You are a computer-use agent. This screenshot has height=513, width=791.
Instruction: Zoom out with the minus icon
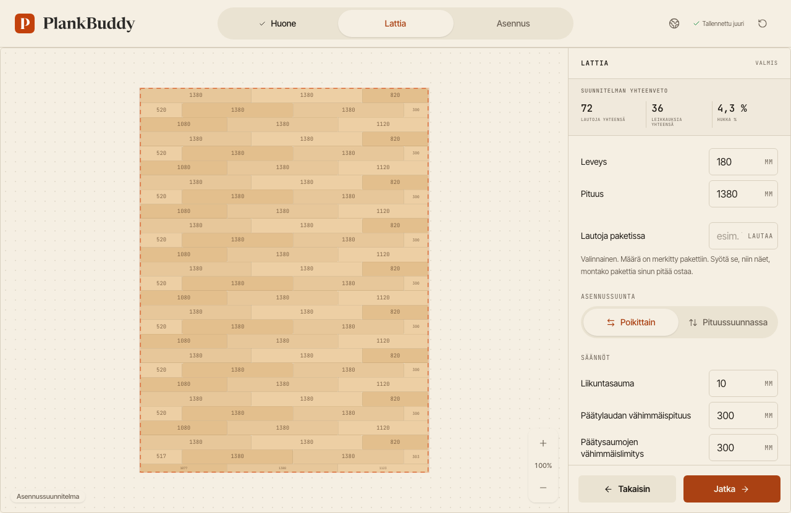click(x=543, y=488)
